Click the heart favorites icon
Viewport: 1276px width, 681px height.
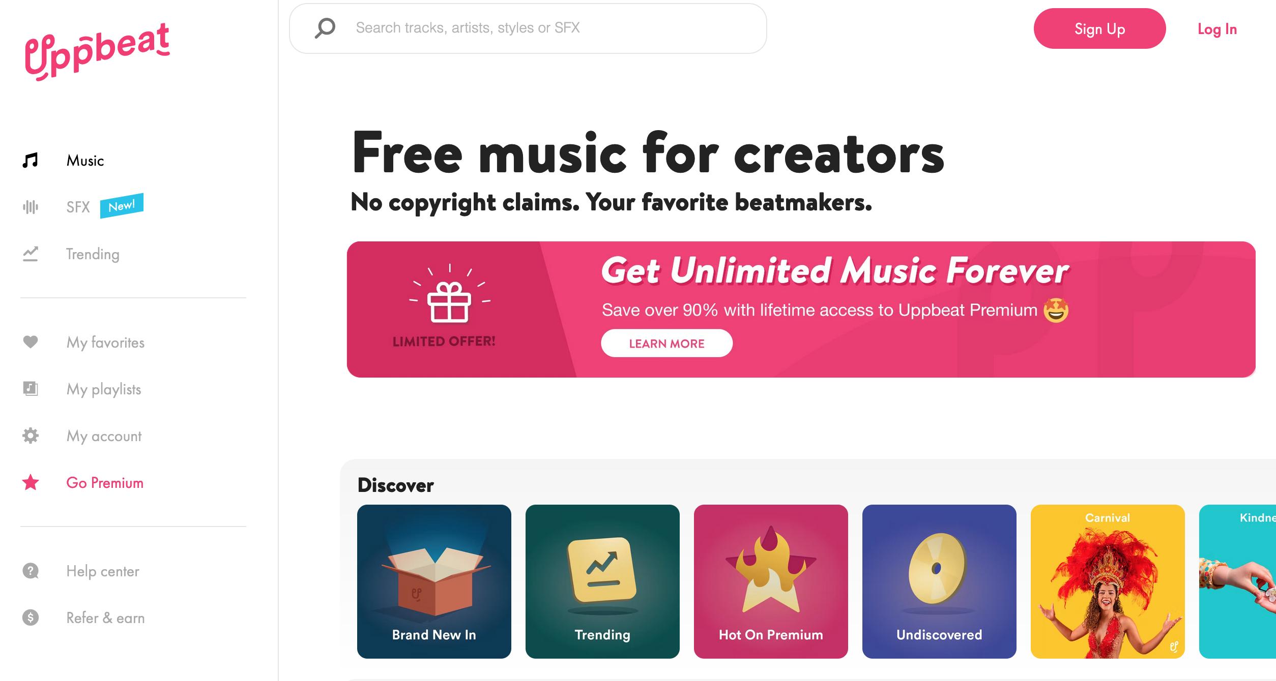pyautogui.click(x=31, y=342)
